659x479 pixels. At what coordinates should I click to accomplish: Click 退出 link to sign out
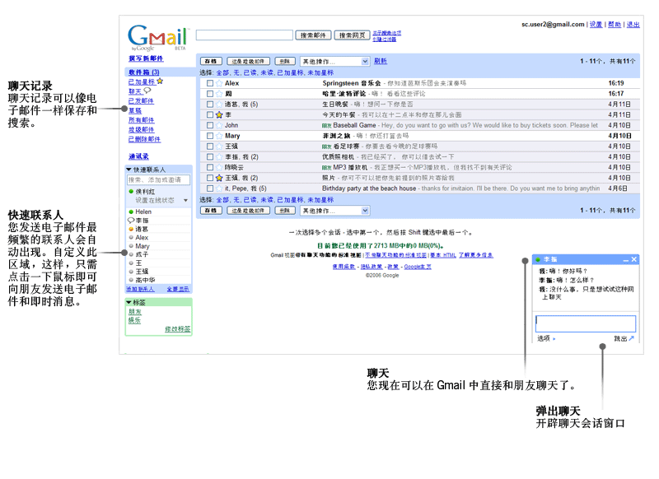[x=633, y=25]
